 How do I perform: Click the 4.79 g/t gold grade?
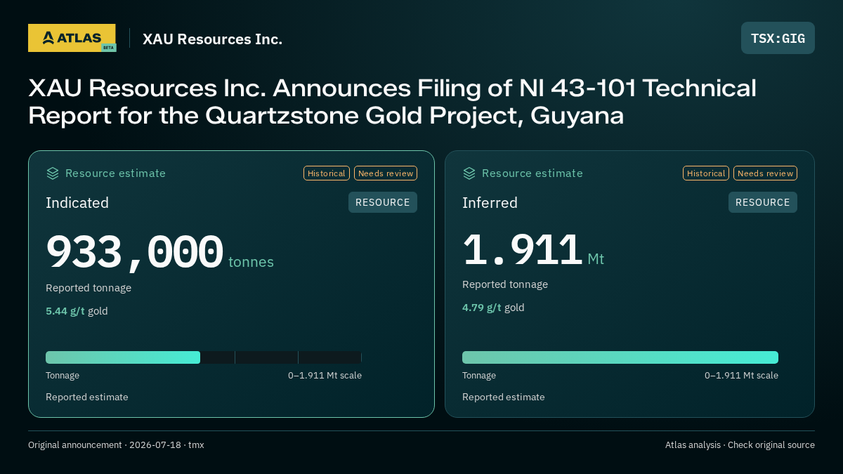(x=493, y=308)
